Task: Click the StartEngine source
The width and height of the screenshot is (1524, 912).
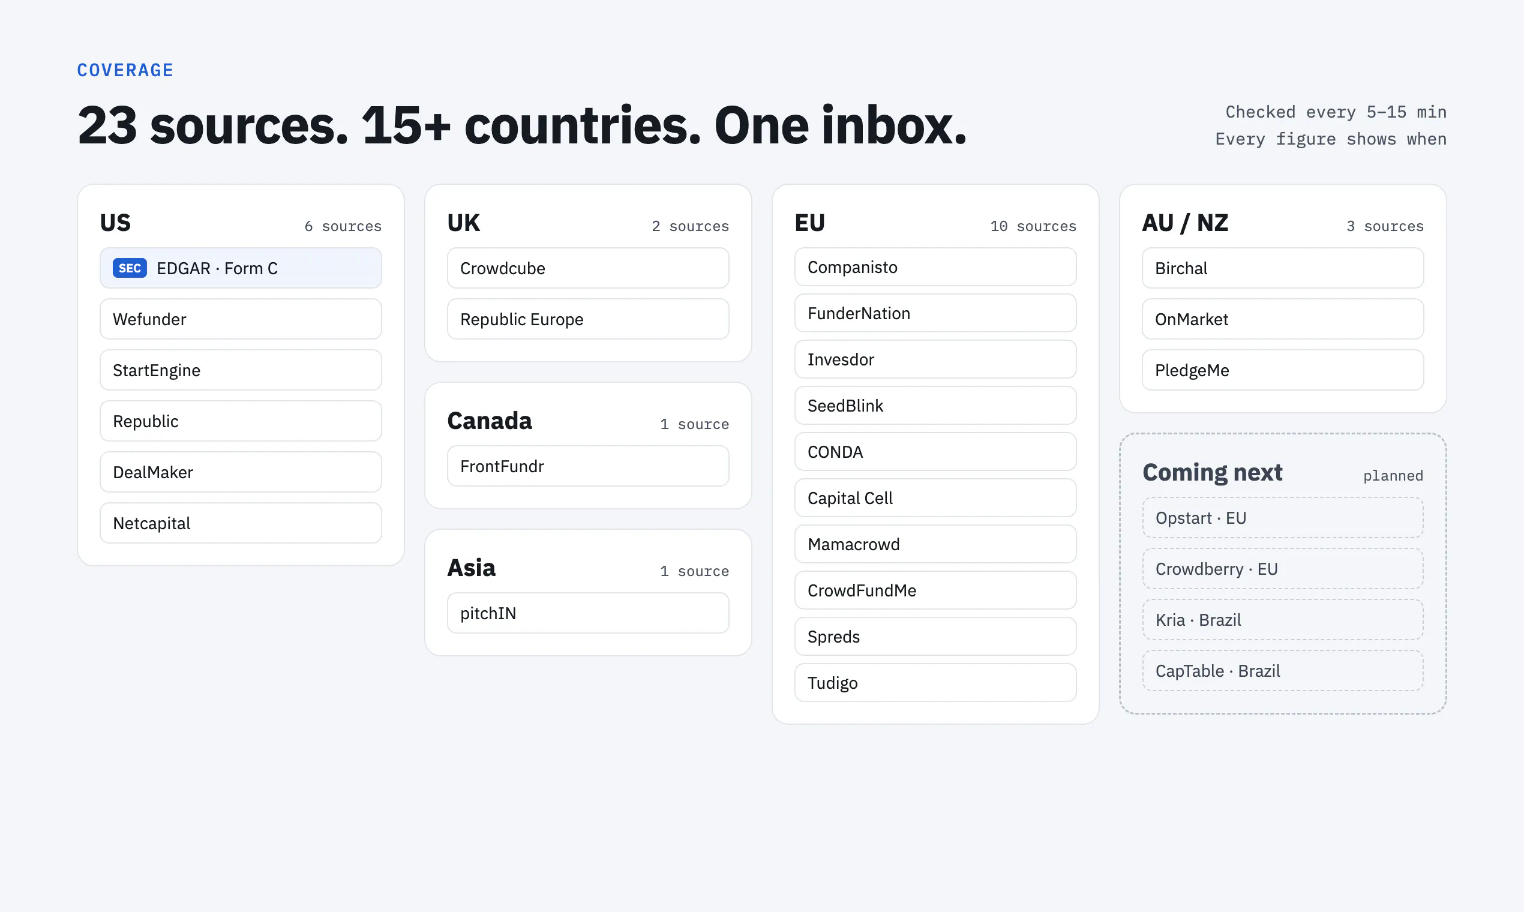Action: pyautogui.click(x=241, y=370)
